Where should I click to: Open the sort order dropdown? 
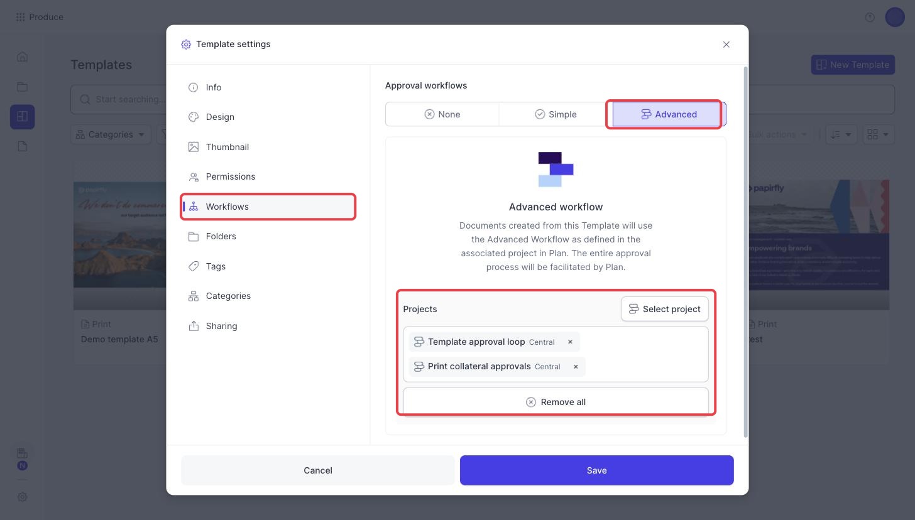841,134
